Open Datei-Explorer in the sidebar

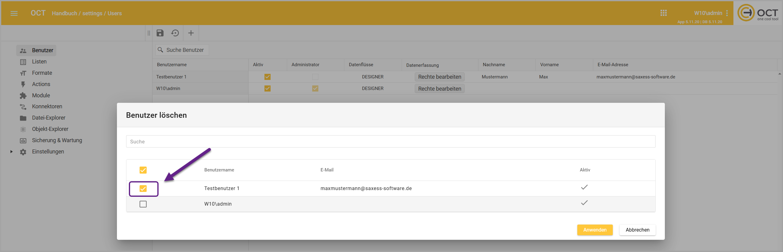tap(48, 118)
